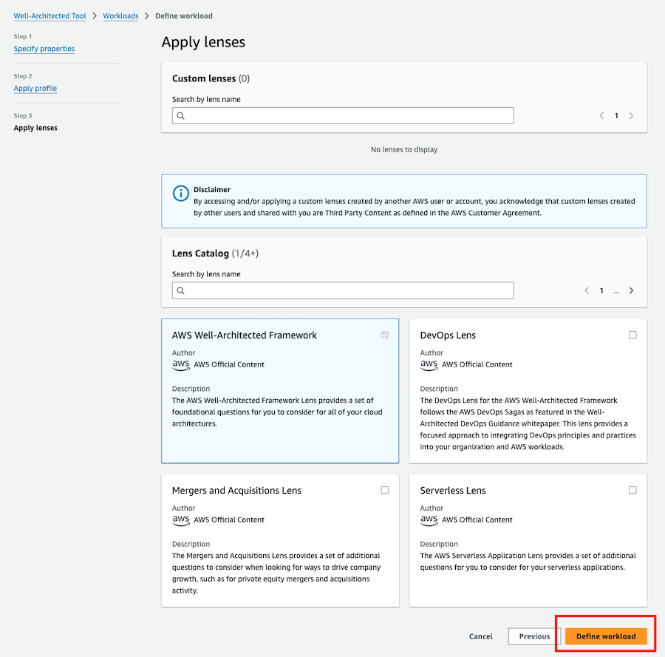Go to previous page in Lens Catalog
665x657 pixels.
[x=587, y=290]
